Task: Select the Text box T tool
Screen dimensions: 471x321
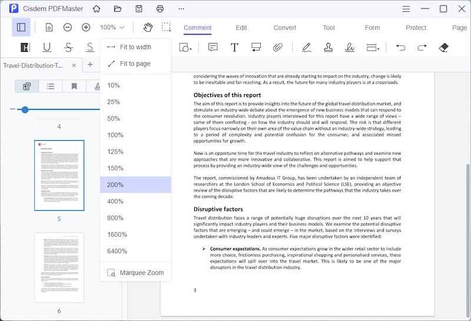Action: coord(234,47)
